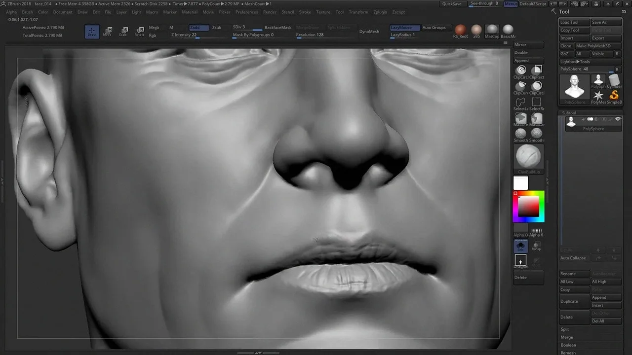This screenshot has width=632, height=355.
Task: Select the MaskLasso brush
Action: (537, 119)
